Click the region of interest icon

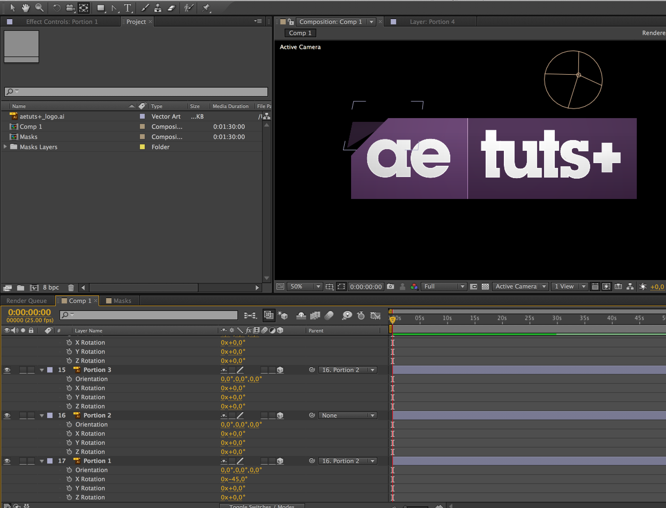coord(474,286)
